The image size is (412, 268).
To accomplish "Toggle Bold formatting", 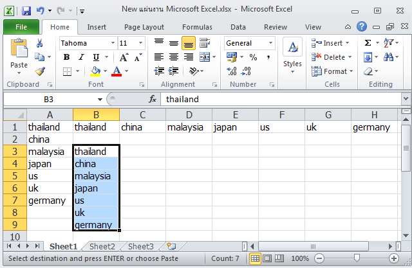I will pyautogui.click(x=66, y=57).
